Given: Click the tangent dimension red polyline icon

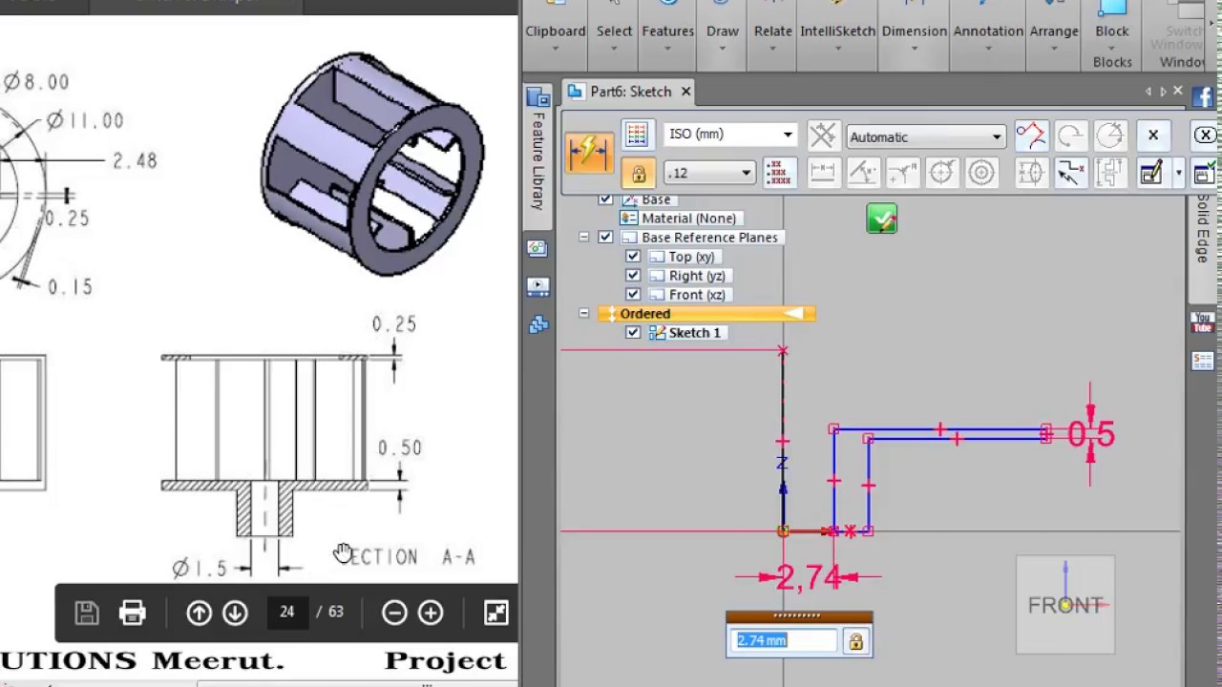Looking at the screenshot, I should (1031, 135).
